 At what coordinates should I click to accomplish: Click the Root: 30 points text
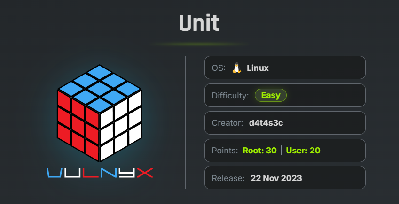[x=259, y=151]
